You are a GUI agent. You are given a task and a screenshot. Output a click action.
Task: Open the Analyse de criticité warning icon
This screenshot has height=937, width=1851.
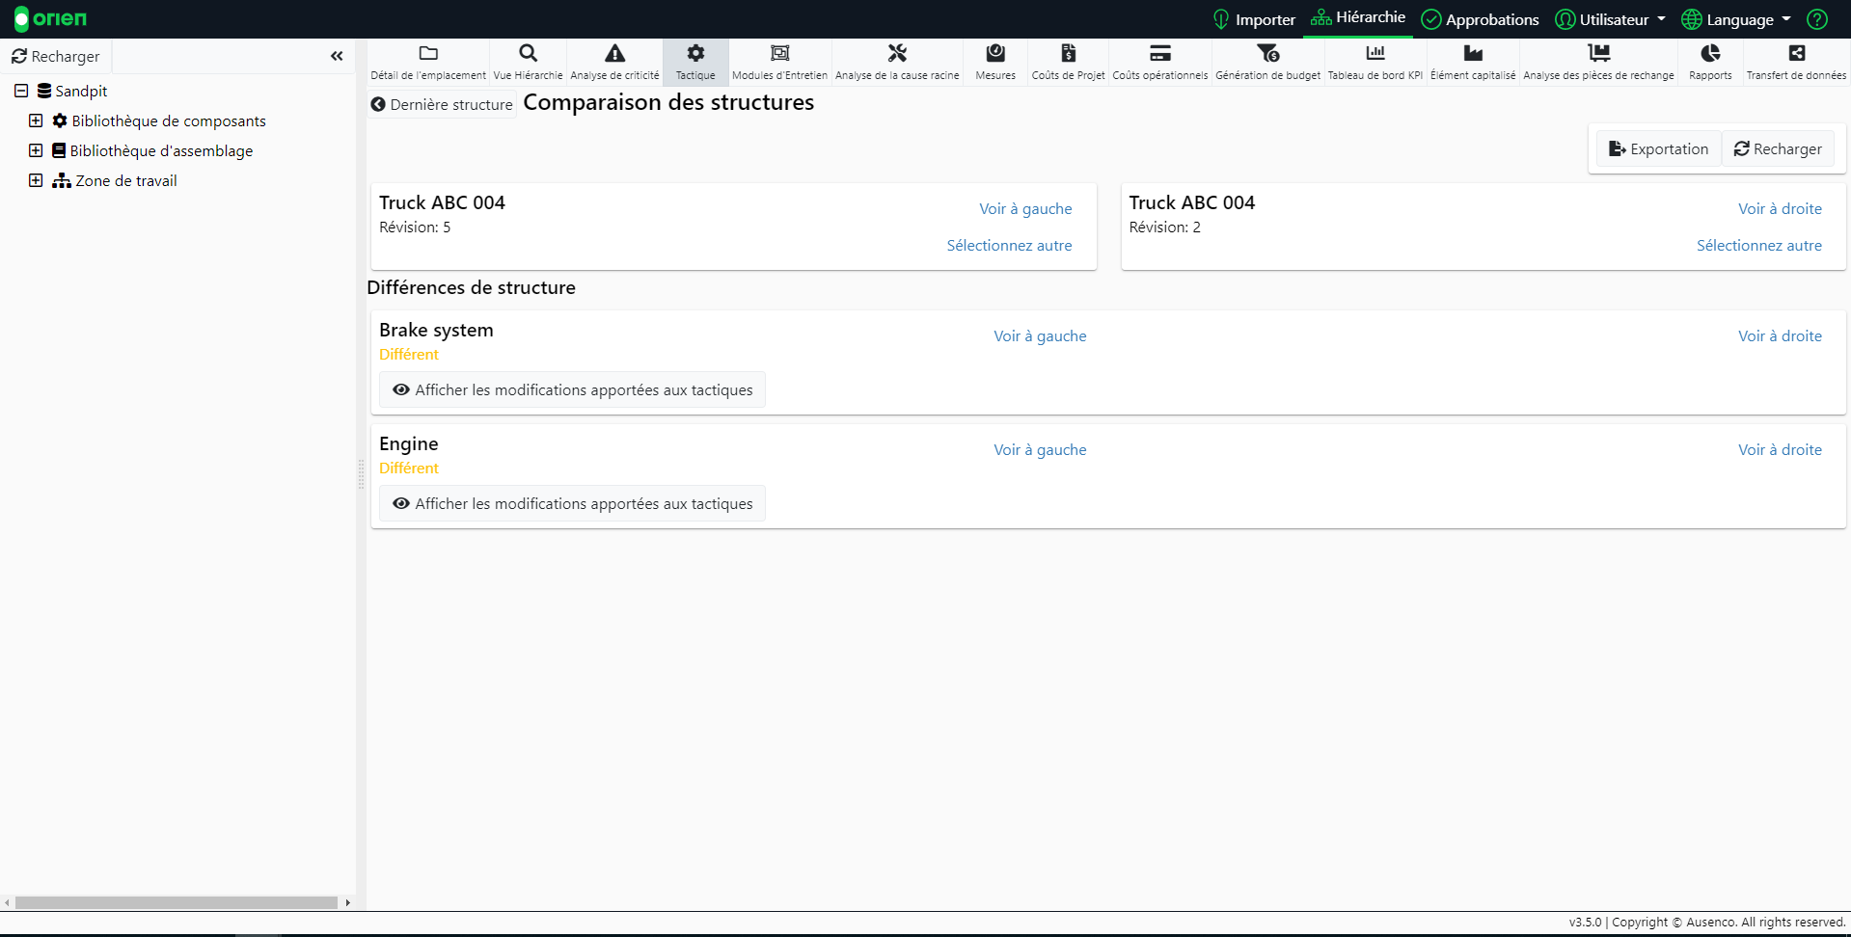pyautogui.click(x=614, y=54)
